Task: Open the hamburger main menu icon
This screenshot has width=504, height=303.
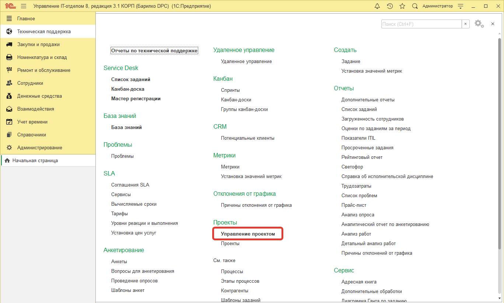Action: (x=24, y=6)
